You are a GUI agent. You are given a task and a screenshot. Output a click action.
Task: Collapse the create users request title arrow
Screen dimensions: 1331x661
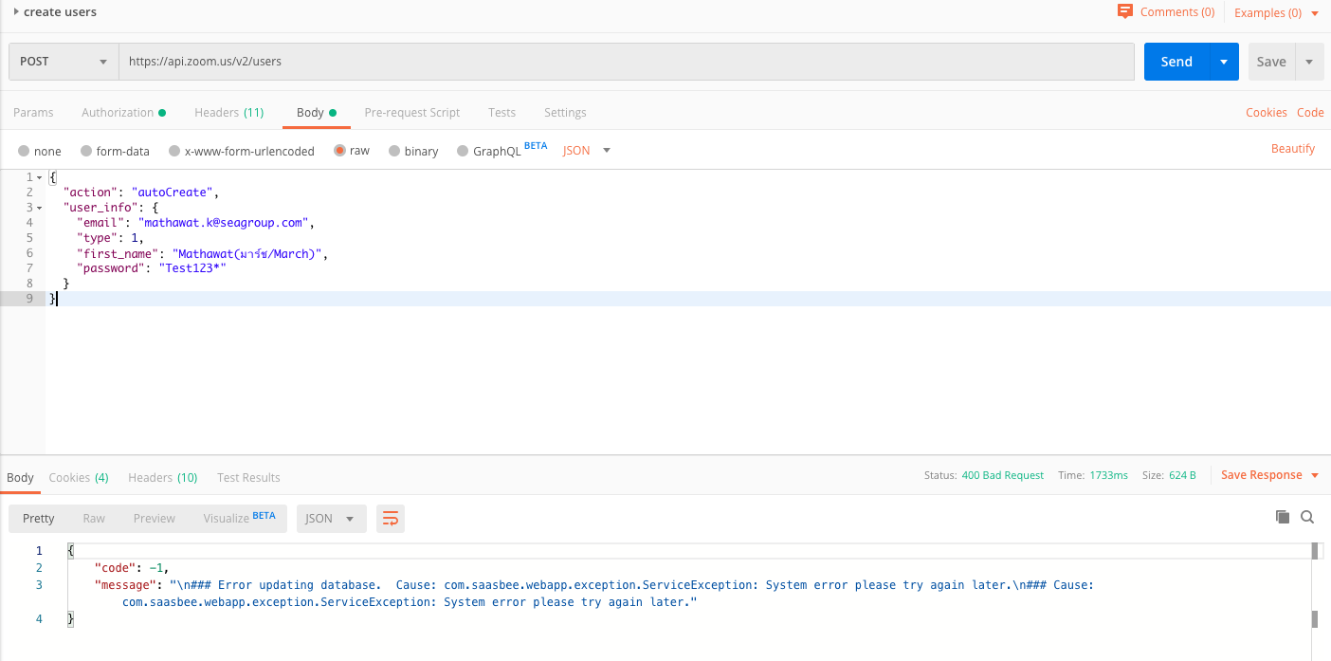(x=16, y=11)
